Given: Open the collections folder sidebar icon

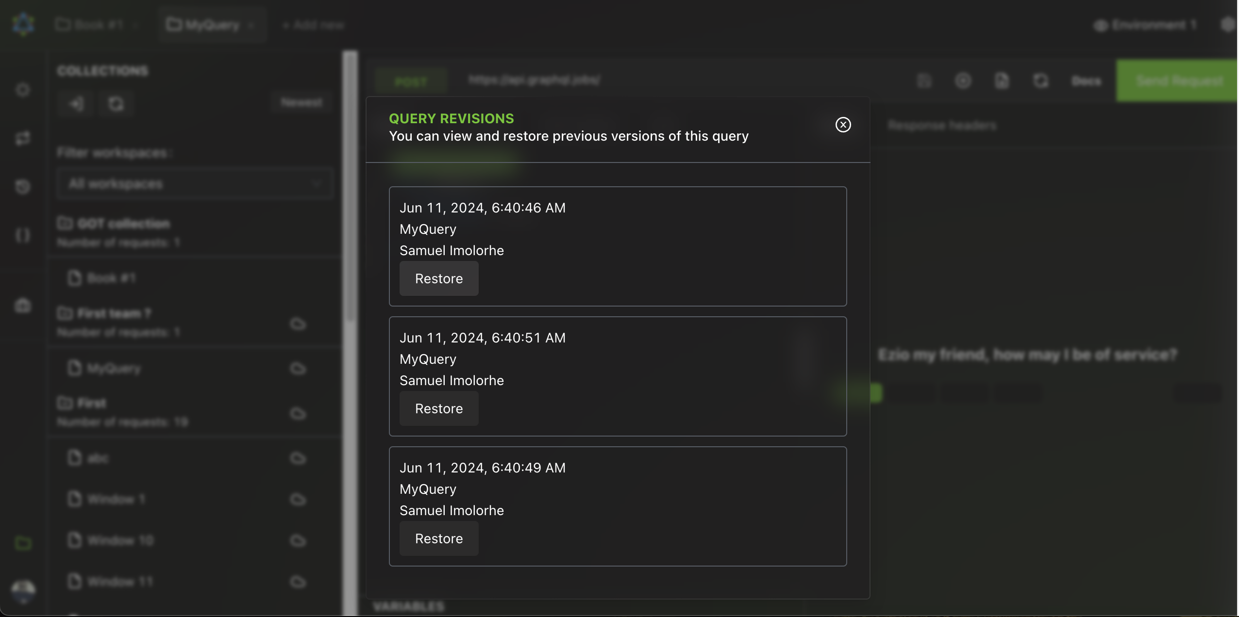Looking at the screenshot, I should tap(23, 543).
